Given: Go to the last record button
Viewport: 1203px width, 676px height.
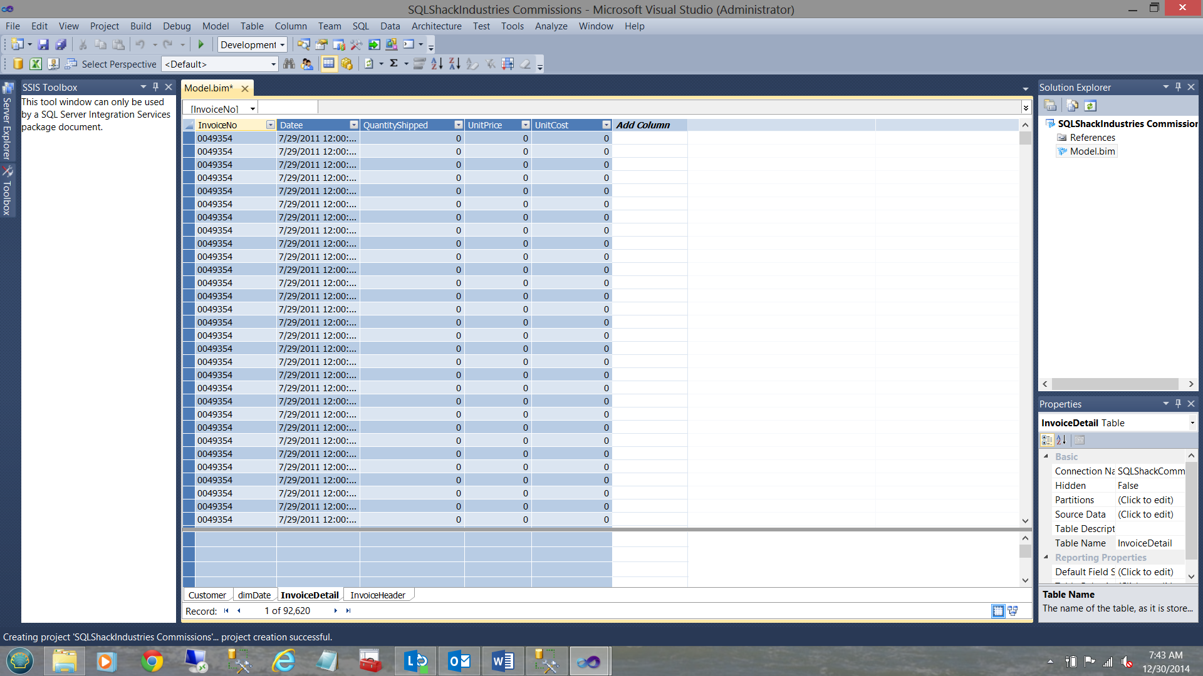Looking at the screenshot, I should [348, 611].
